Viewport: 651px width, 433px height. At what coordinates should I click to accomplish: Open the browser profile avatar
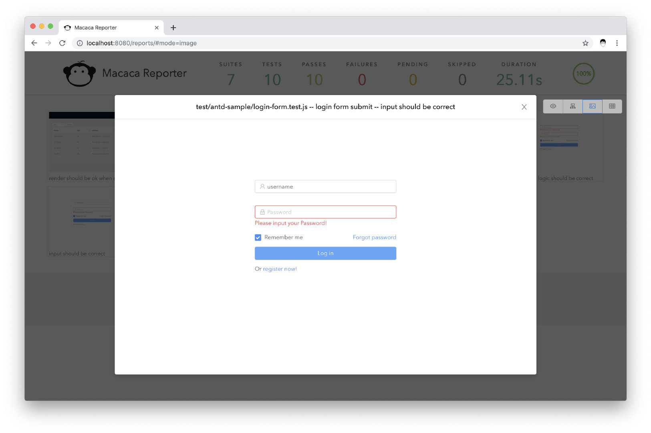click(603, 43)
